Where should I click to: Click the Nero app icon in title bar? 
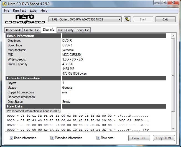[x=4, y=4]
